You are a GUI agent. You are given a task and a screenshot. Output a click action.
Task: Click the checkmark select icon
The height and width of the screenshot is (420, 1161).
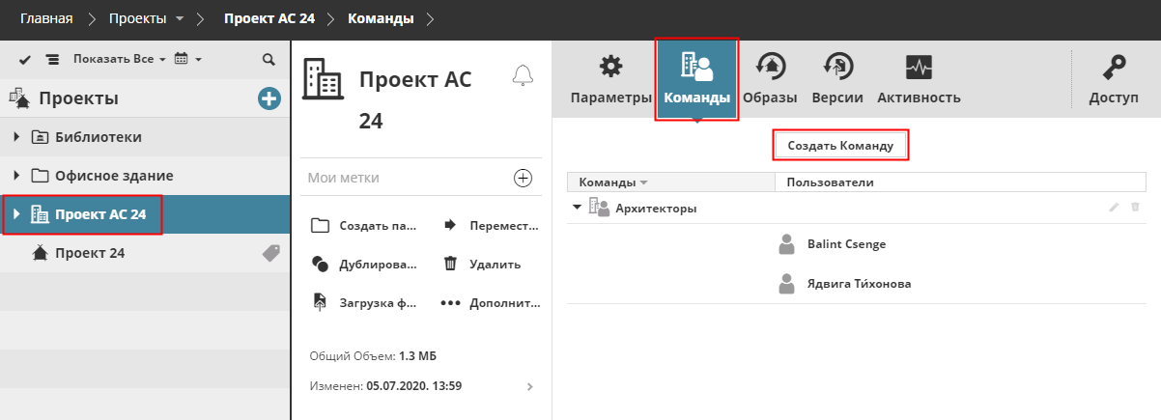25,60
